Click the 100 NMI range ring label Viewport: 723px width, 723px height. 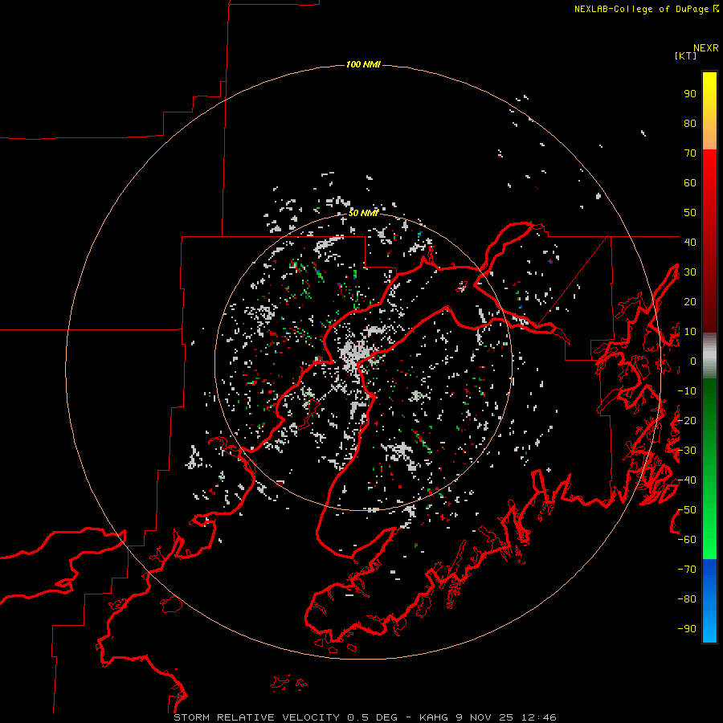(x=363, y=64)
